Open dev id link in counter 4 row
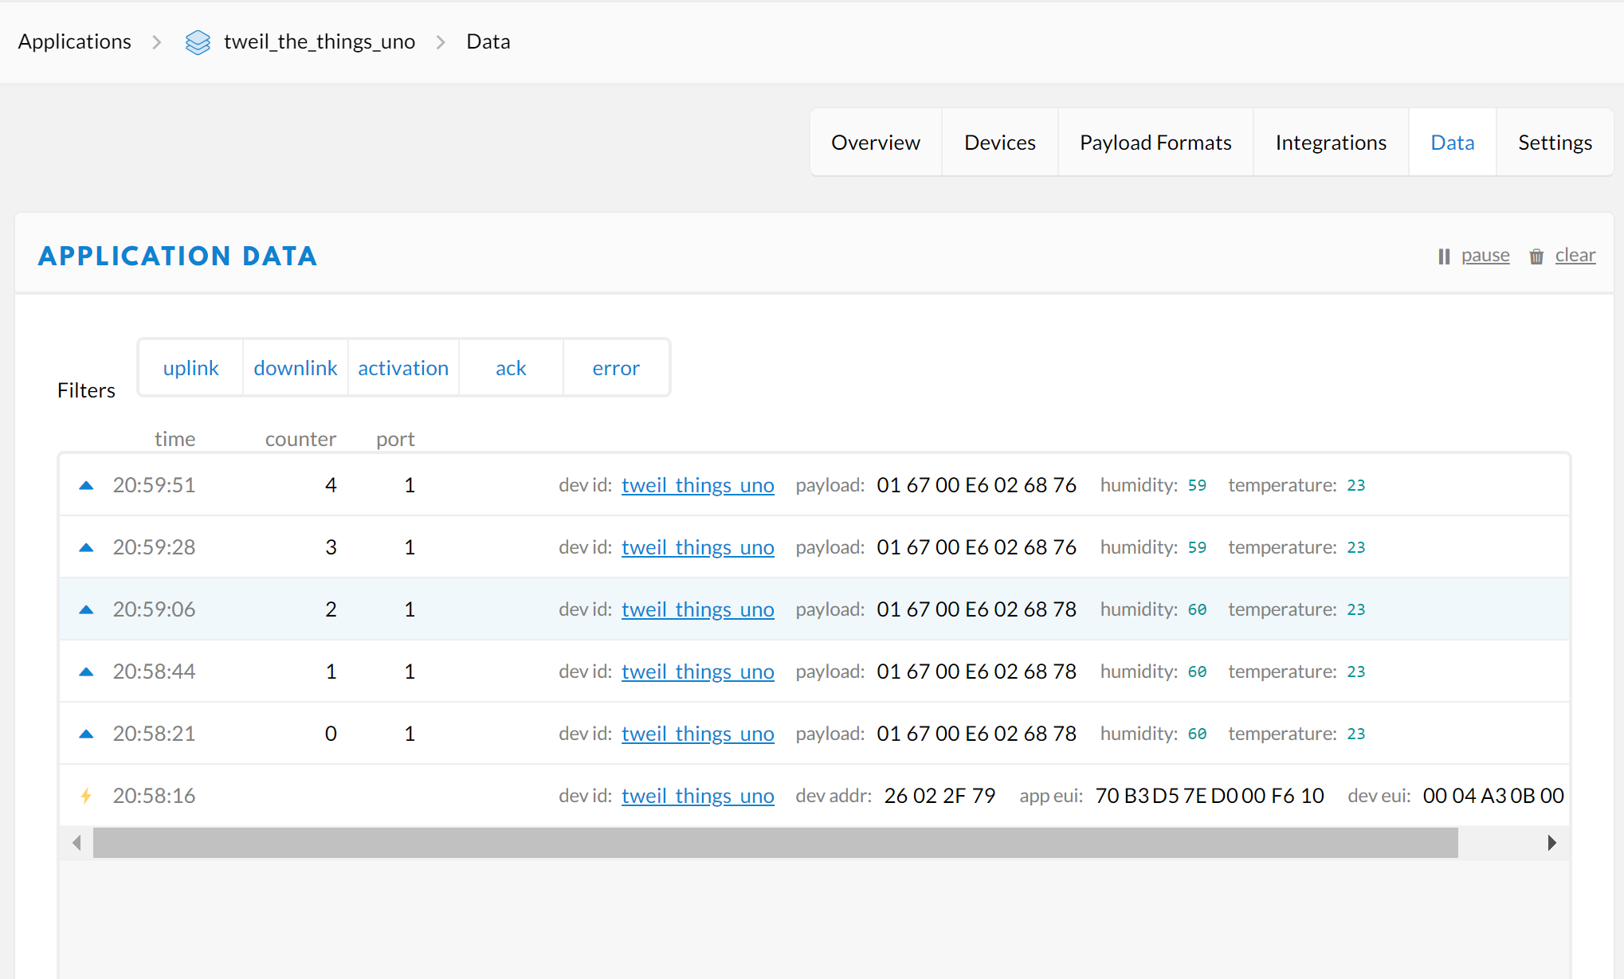Viewport: 1624px width, 979px height. (698, 485)
